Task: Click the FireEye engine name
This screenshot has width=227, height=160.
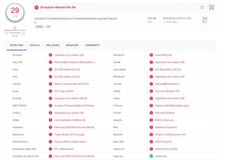Action: [16, 113]
